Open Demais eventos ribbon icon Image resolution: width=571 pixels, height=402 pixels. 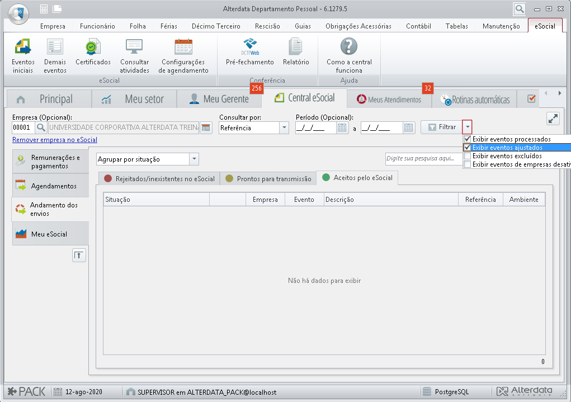tap(55, 56)
